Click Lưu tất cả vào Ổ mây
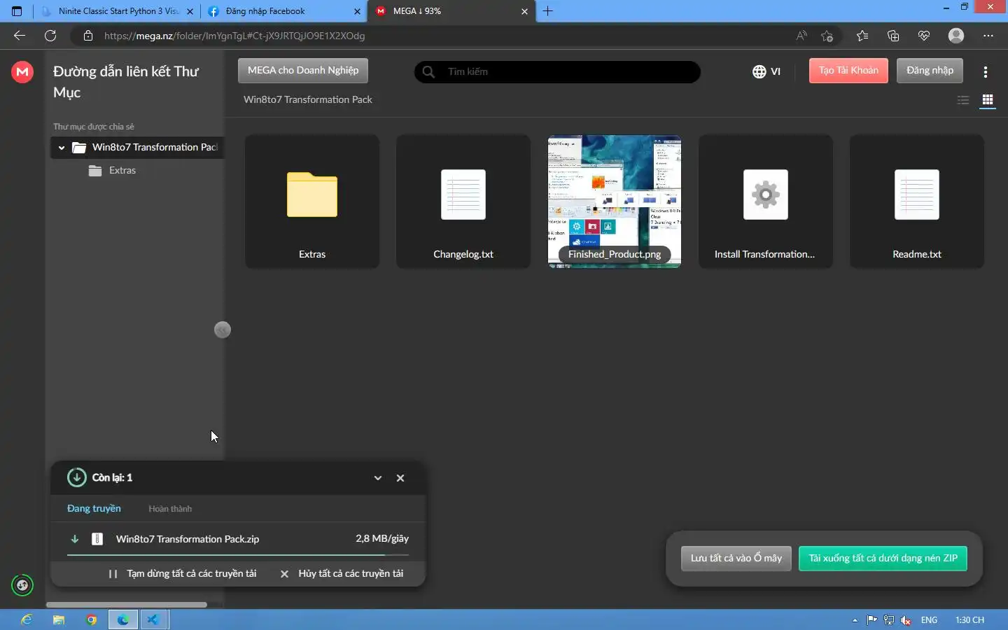 [736, 558]
